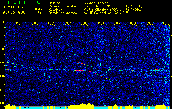Click the Receiving antenna field label
This screenshot has height=109, width=172.
pos(63,13)
